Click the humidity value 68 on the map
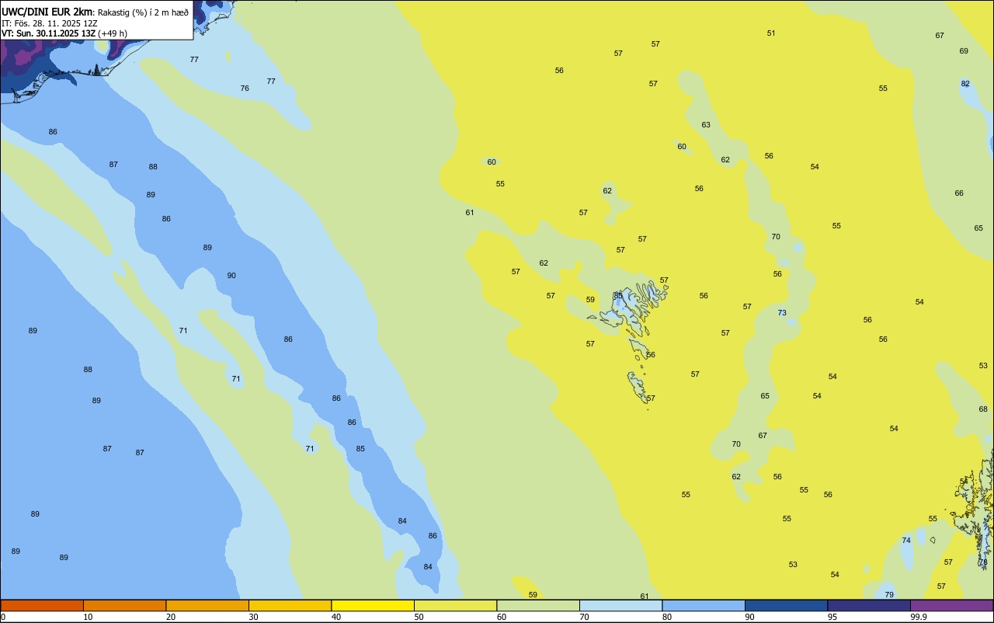This screenshot has width=994, height=623. 983,409
